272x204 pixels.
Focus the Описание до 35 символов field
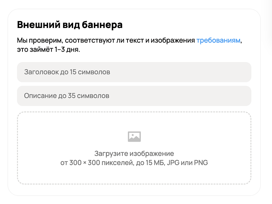(134, 96)
